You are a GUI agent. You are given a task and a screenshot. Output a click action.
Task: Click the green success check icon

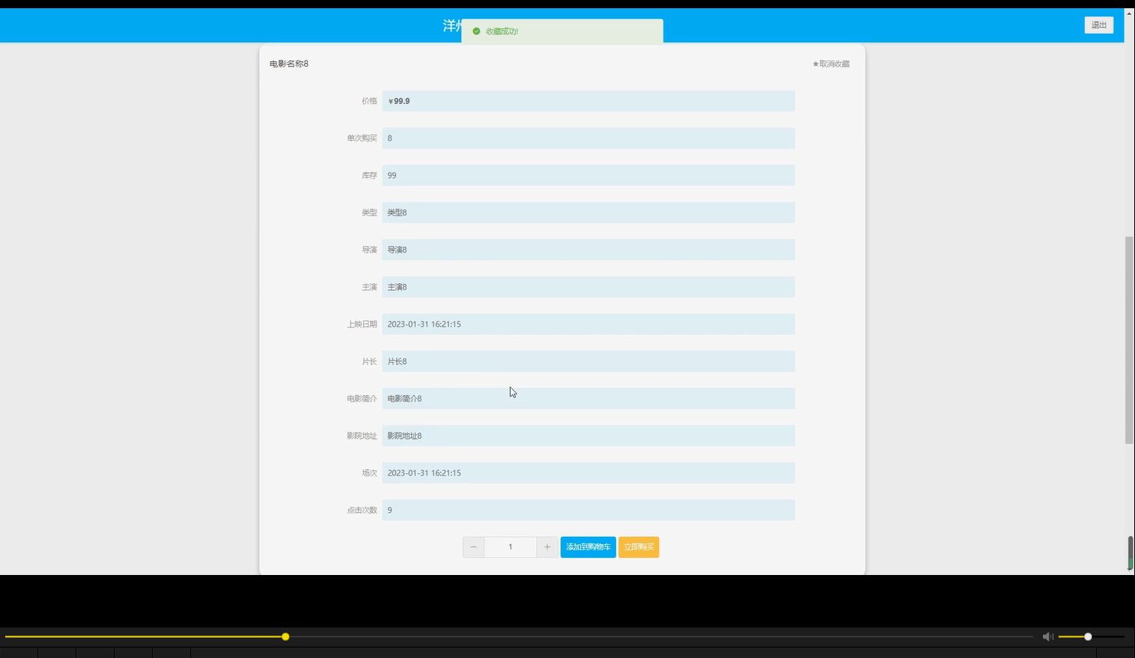click(476, 31)
